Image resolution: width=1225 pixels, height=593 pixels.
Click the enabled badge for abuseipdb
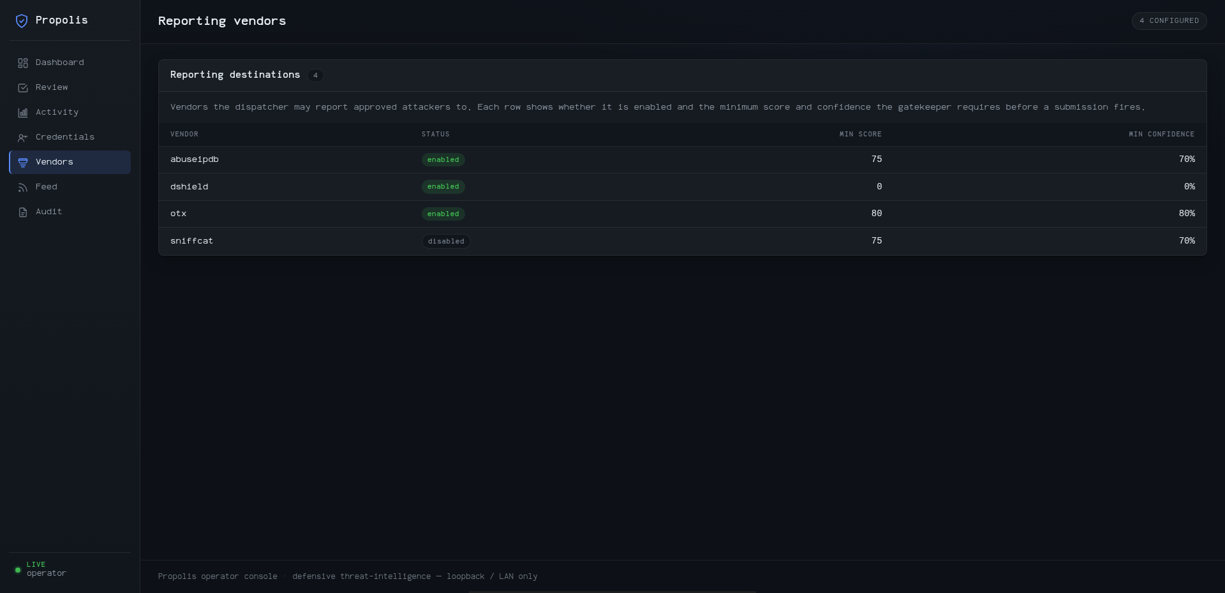(x=443, y=160)
